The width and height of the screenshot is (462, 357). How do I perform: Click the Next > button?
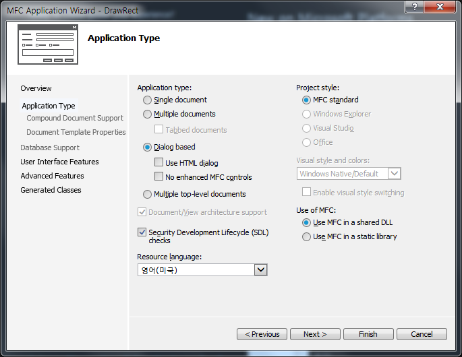(x=315, y=334)
